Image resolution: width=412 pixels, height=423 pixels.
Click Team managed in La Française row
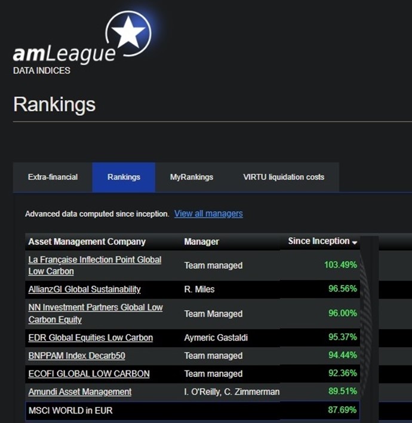(x=213, y=266)
